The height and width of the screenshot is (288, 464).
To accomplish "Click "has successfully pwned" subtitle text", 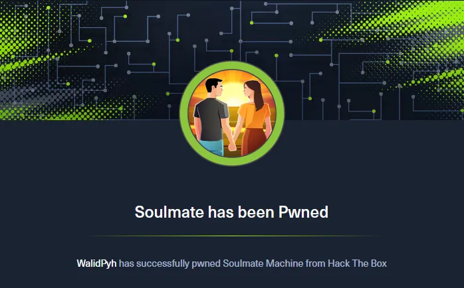I will 170,263.
